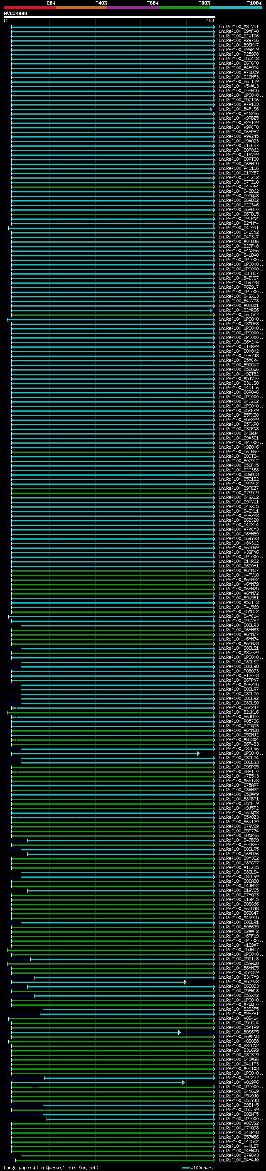Screen dimensions: 266x1171
Task: Click the cyan ~100% legend segment
Action: click(236, 7)
